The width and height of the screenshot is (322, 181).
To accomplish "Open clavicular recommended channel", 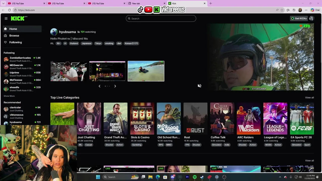I will pos(22,109).
